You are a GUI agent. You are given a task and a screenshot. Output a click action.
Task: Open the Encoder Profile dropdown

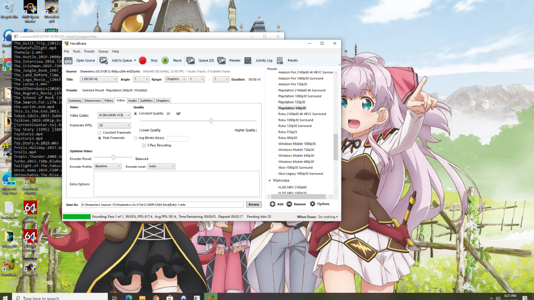[x=107, y=166]
